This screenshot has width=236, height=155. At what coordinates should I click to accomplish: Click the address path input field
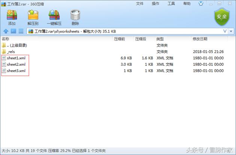click(127, 31)
